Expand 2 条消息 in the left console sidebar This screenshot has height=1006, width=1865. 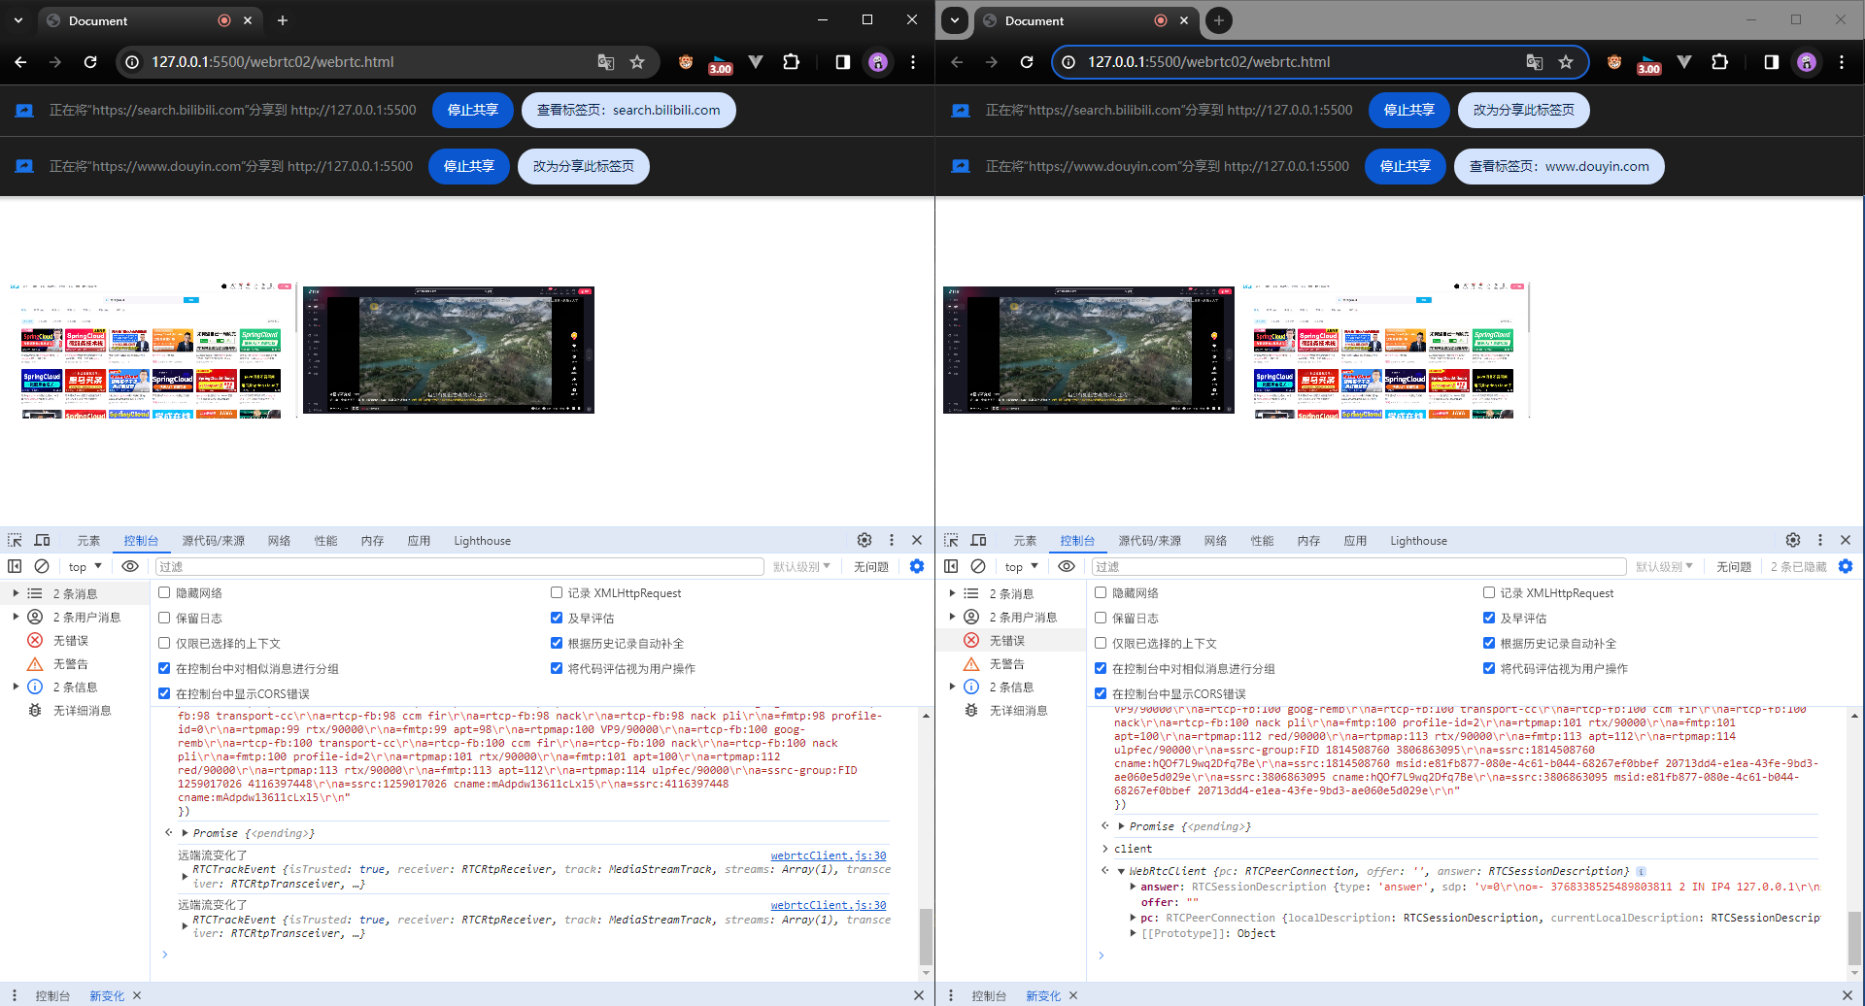[16, 593]
